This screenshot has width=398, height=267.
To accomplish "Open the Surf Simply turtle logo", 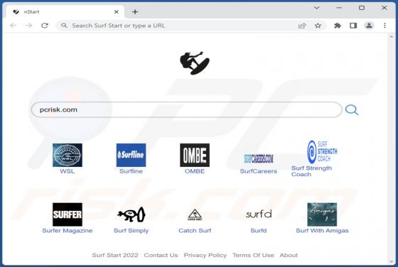I will click(131, 214).
